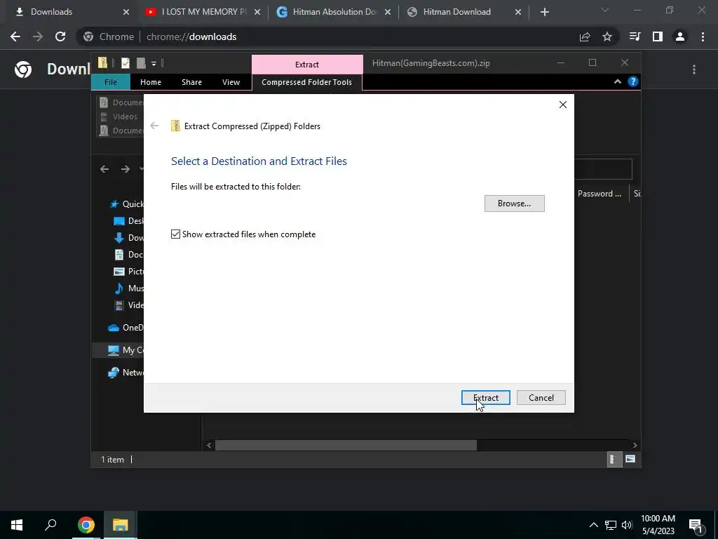Go forward in Explorer navigation
718x539 pixels.
pyautogui.click(x=125, y=169)
